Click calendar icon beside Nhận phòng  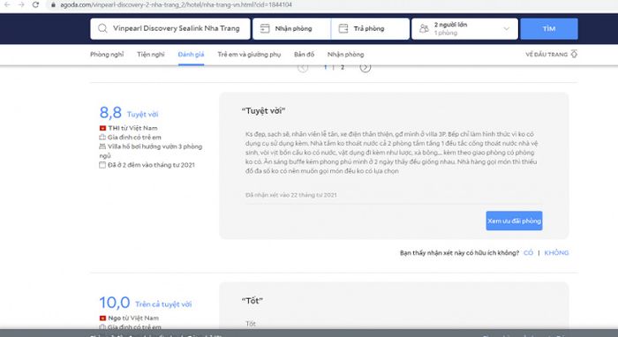[265, 28]
